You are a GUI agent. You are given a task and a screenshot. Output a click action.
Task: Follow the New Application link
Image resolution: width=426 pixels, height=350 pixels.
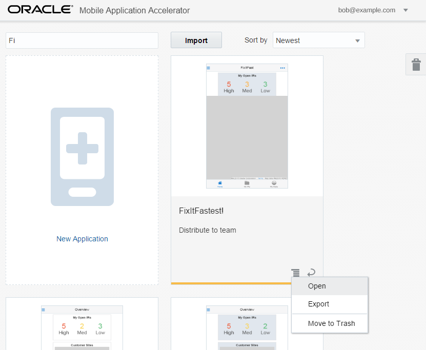pos(82,239)
